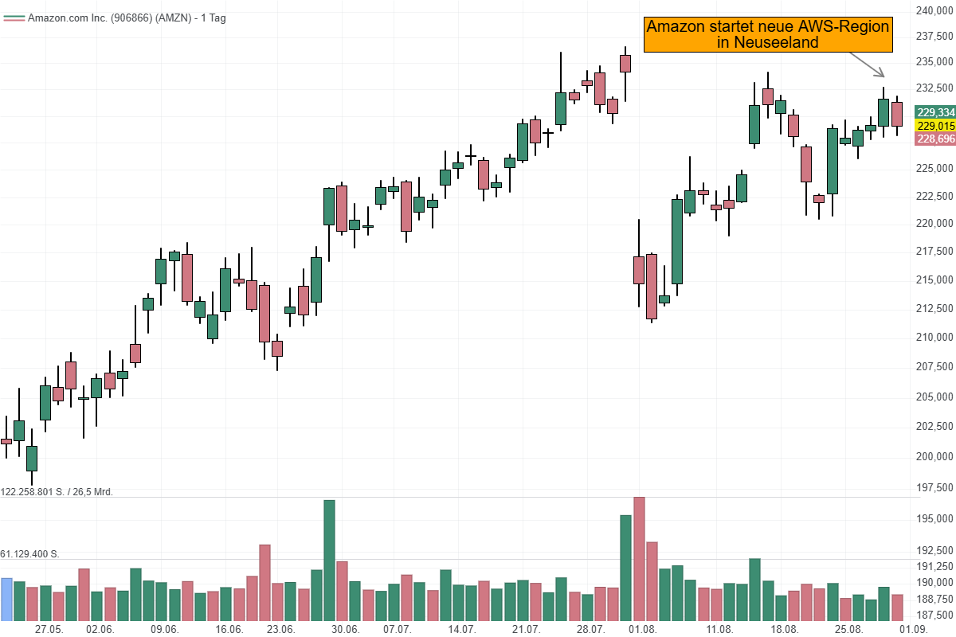
Task: Select the 30.06. date on the time axis
Action: tap(345, 630)
